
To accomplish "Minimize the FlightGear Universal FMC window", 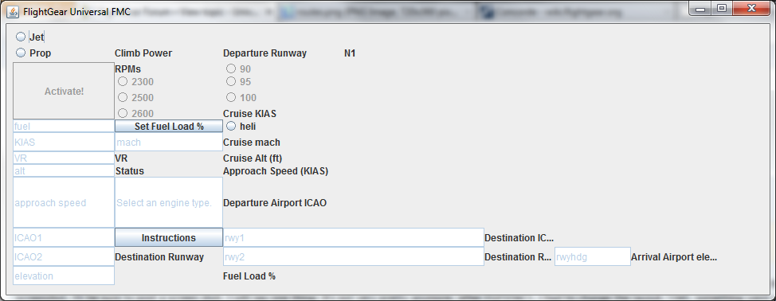I will point(700,9).
